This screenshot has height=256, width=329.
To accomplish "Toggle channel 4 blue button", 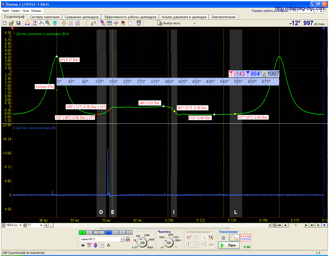I will tap(108, 232).
